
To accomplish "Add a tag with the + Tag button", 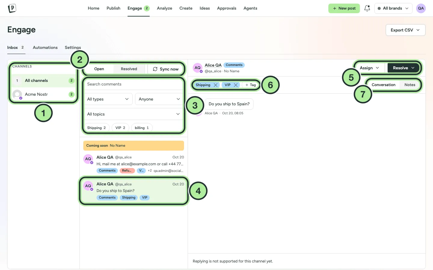I will [250, 85].
